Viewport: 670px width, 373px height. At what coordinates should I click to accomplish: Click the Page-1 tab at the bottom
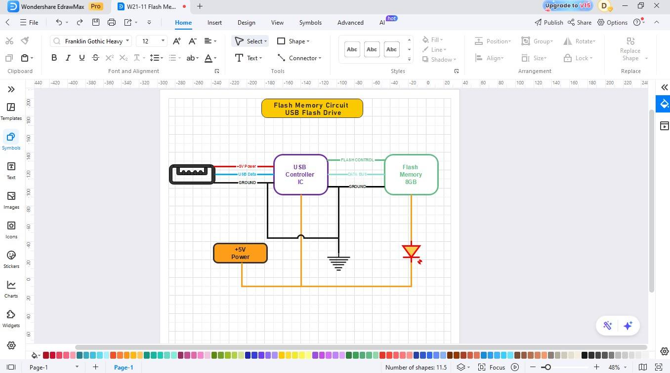[124, 367]
